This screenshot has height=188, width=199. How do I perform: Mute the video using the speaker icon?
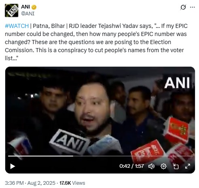[x=151, y=166]
